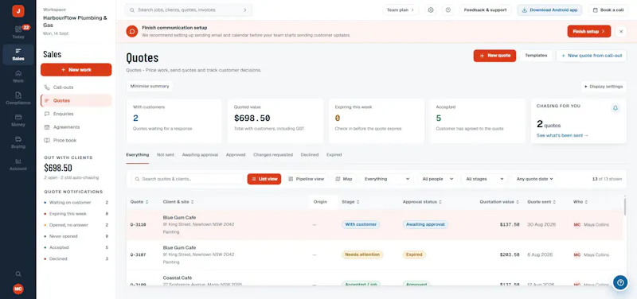
Task: Sort by the Quote sent column
Action: pos(541,202)
